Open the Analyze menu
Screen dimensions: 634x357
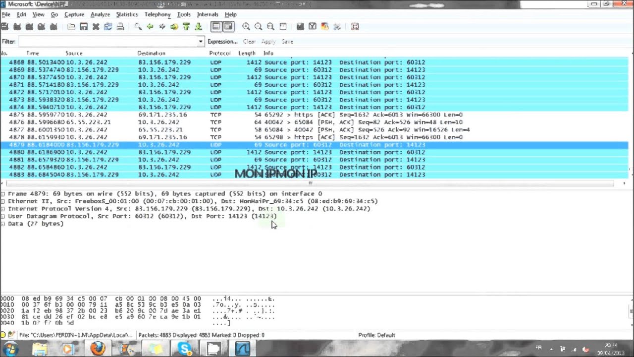tap(100, 14)
